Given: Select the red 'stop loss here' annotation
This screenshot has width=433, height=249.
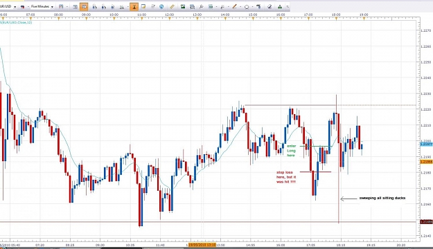Looking at the screenshot, I should (x=286, y=177).
